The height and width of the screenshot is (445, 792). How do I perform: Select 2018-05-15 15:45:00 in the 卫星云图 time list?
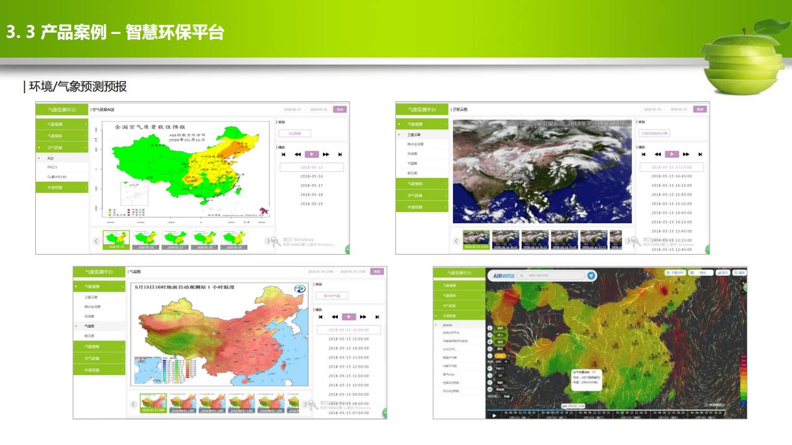(672, 194)
